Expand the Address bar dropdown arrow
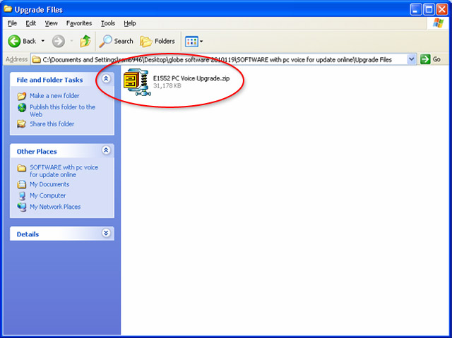The width and height of the screenshot is (452, 338). (412, 59)
